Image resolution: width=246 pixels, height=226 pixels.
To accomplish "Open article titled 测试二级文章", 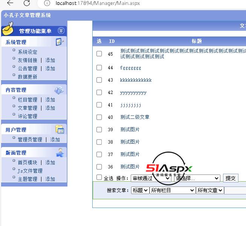I will (x=135, y=117).
